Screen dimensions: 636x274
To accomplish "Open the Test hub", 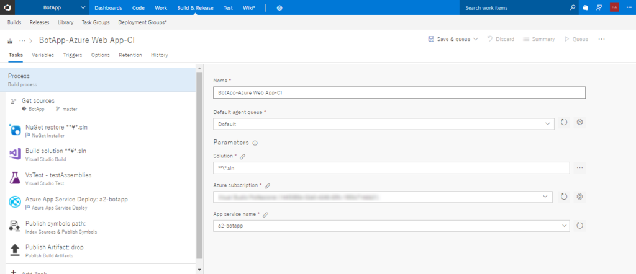I will tap(228, 7).
